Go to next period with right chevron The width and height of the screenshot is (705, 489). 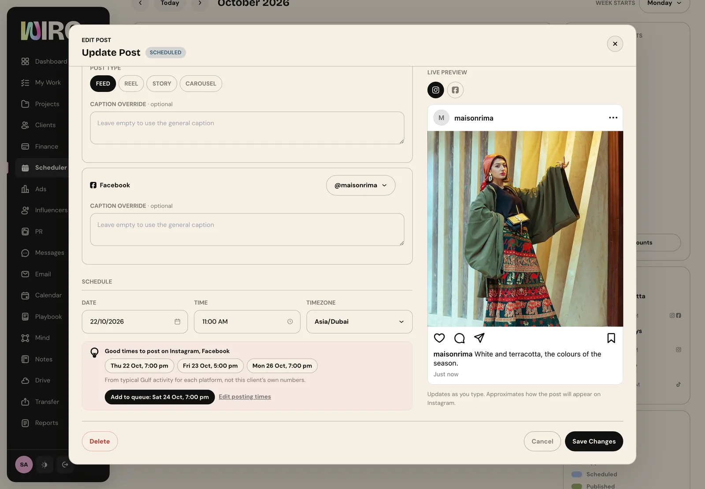200,4
